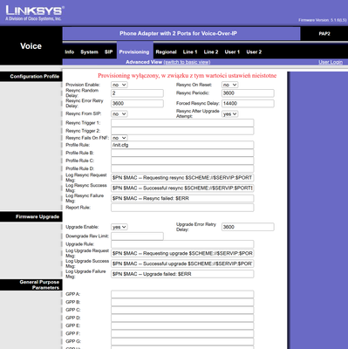Click the Firmware Version text

(323, 20)
